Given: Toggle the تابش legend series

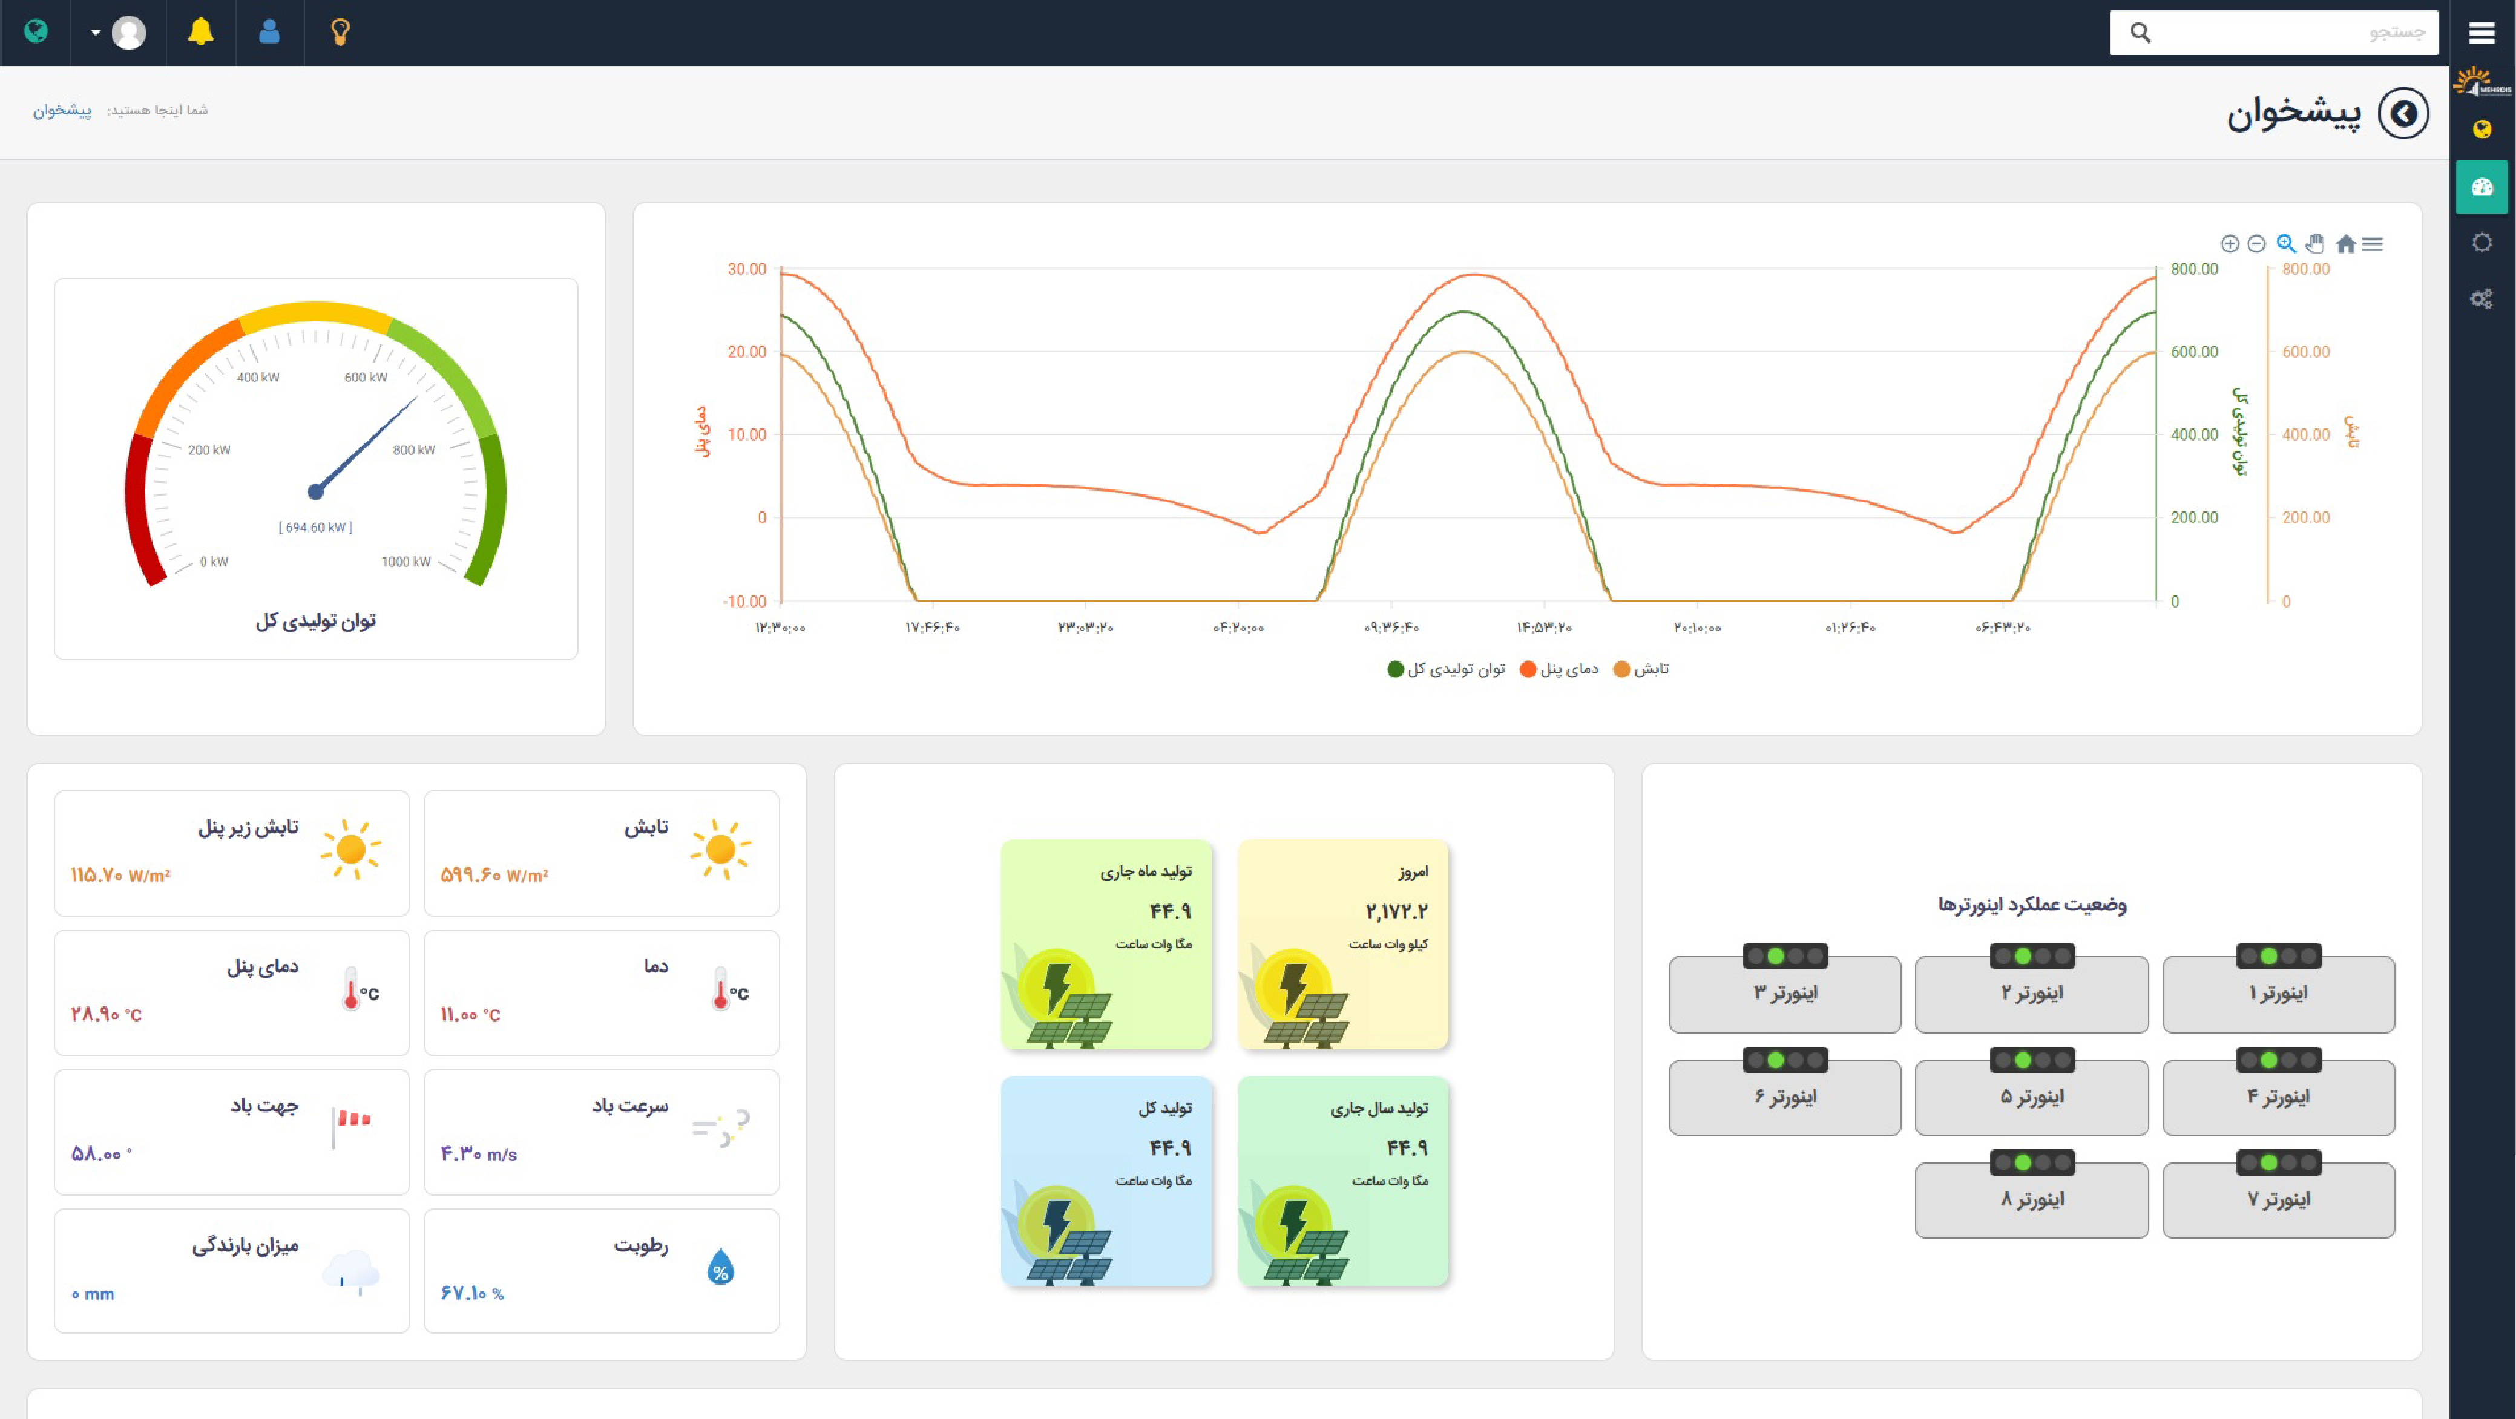Looking at the screenshot, I should pyautogui.click(x=1641, y=669).
